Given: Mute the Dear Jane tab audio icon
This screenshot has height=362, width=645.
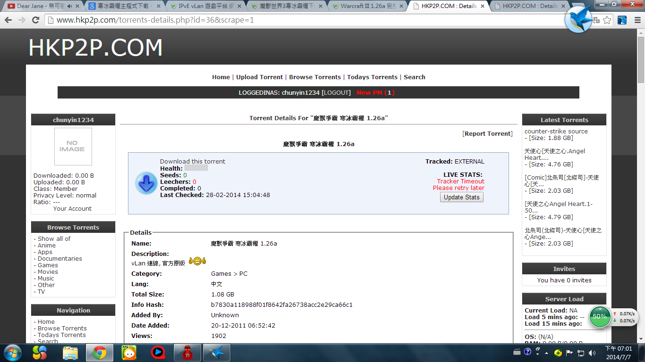Looking at the screenshot, I should point(70,6).
